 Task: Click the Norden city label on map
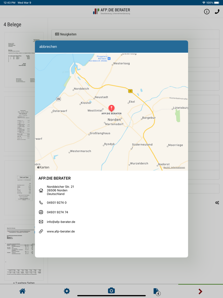tap(114, 120)
